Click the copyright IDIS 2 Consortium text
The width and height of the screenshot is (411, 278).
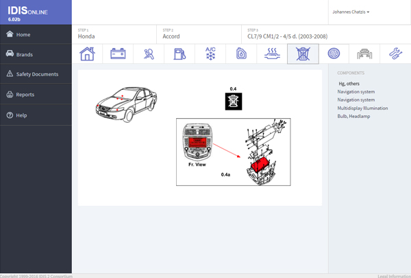36,276
